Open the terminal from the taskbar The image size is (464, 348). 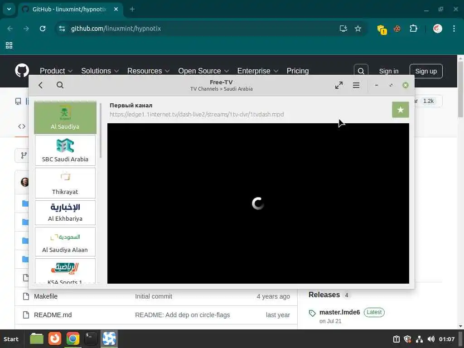tap(91, 338)
